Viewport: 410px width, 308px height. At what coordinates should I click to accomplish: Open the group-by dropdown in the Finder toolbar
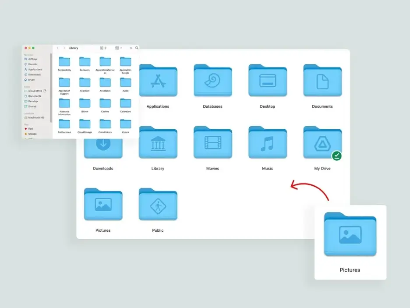coord(118,48)
